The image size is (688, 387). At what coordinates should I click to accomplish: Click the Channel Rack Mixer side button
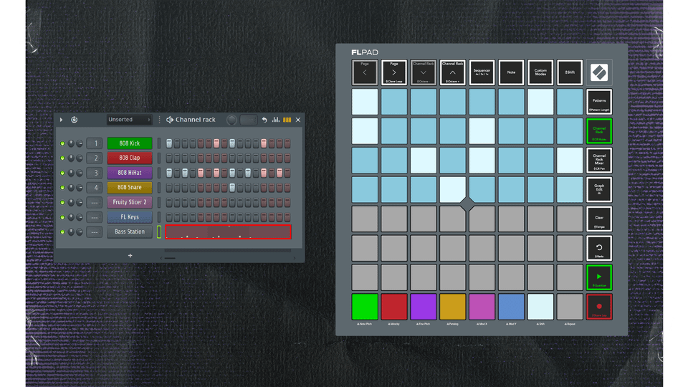click(599, 160)
